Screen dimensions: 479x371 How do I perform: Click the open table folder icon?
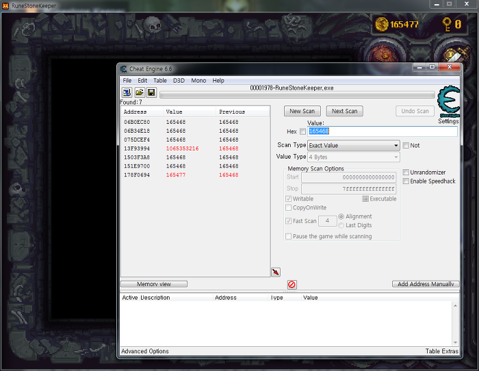click(140, 92)
